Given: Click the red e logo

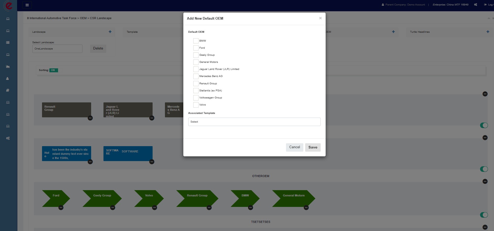Looking at the screenshot, I should (x=8, y=5).
